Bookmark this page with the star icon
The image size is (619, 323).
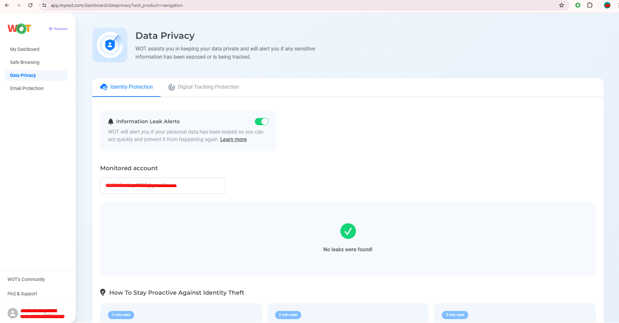562,5
